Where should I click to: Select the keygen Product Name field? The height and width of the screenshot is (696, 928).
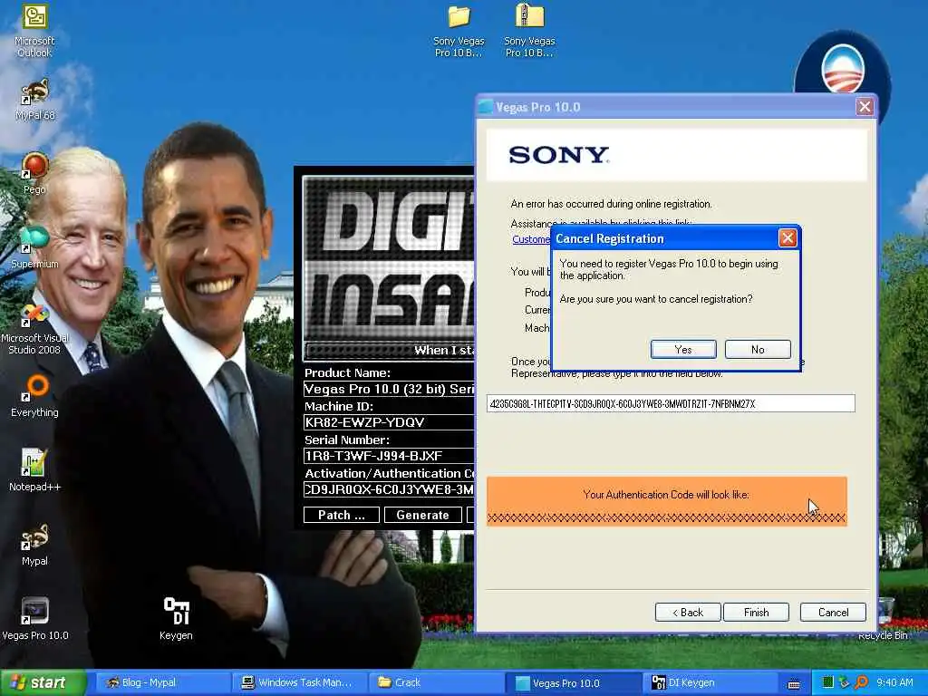tap(389, 389)
